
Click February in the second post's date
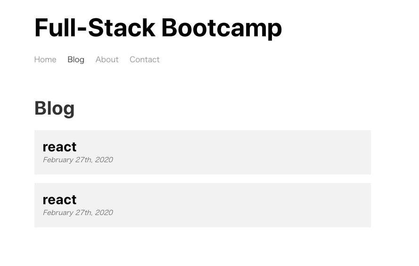click(x=58, y=213)
